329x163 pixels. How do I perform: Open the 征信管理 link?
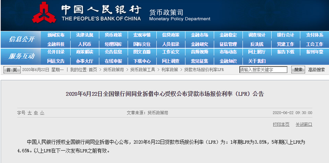[x=228, y=44]
